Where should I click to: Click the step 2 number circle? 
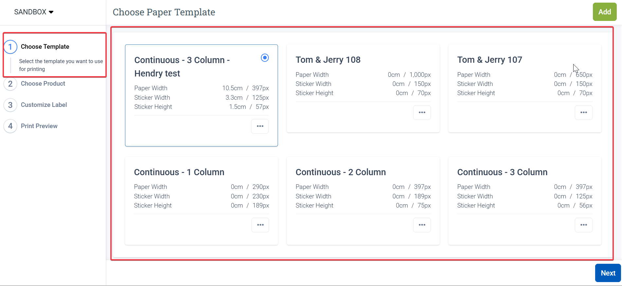[10, 84]
